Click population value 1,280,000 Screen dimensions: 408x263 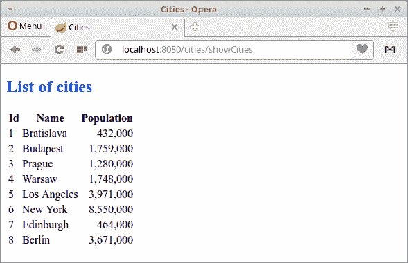pos(111,164)
